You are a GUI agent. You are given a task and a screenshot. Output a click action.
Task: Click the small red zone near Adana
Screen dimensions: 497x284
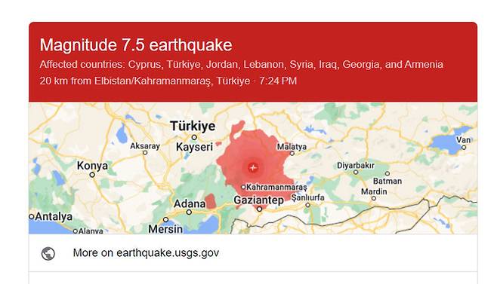coord(210,201)
